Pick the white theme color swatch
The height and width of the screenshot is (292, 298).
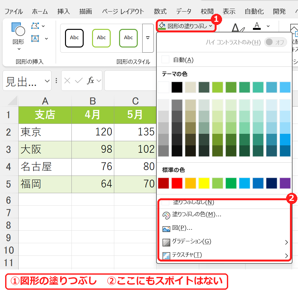(163, 87)
